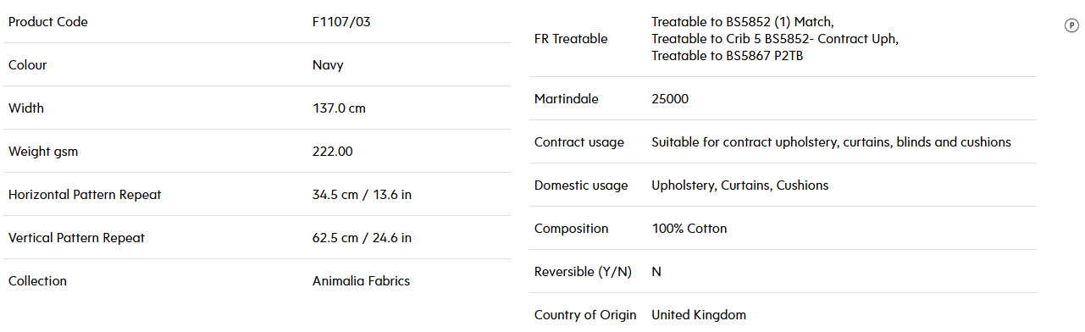Image resolution: width=1085 pixels, height=332 pixels.
Task: Click the Product Code label
Action: (47, 22)
